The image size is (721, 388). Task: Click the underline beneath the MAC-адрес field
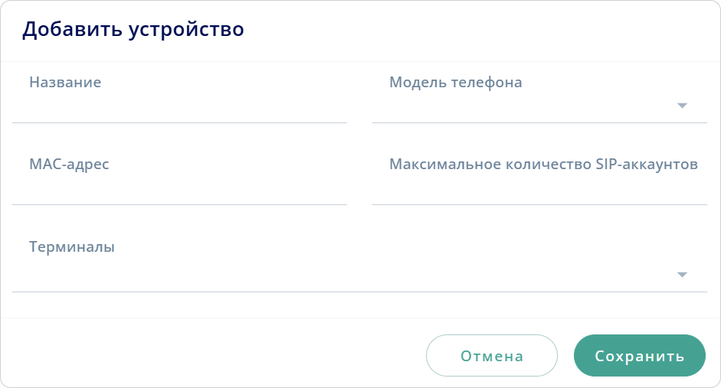pos(179,204)
